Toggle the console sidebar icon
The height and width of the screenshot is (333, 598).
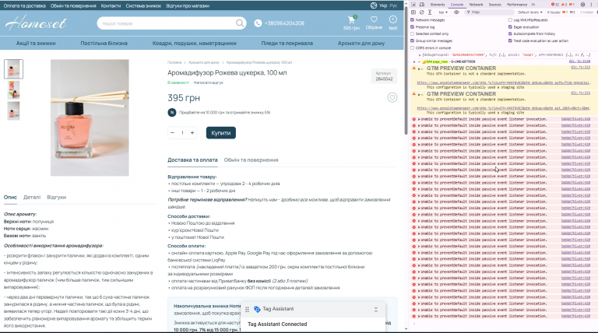pos(413,12)
